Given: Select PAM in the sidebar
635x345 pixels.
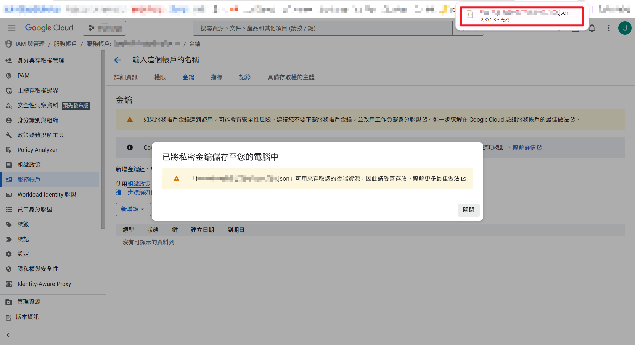Looking at the screenshot, I should pos(23,75).
